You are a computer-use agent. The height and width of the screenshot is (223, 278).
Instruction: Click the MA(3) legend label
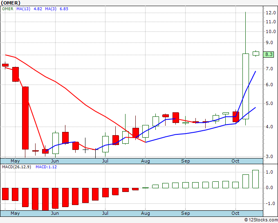[x=51, y=9]
